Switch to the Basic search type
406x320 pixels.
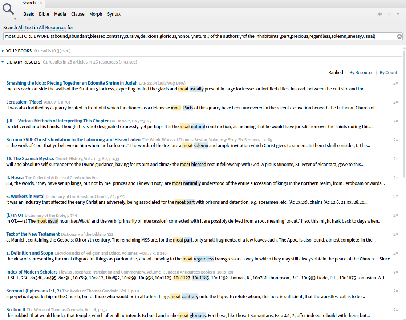[x=28, y=14]
